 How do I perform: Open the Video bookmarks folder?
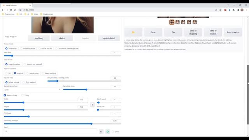point(35,14)
